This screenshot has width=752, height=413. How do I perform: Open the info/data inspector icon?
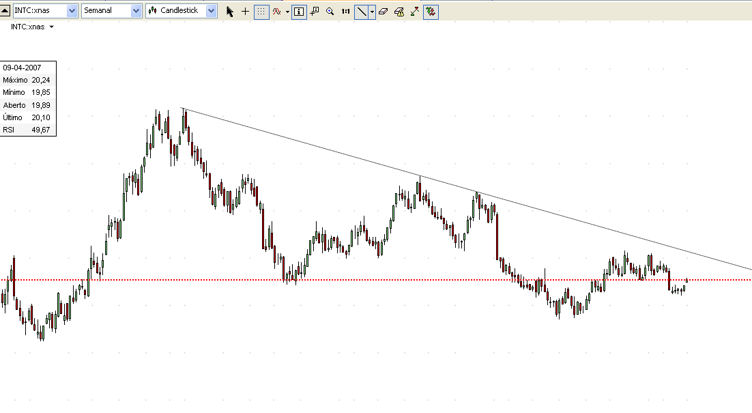coord(298,12)
